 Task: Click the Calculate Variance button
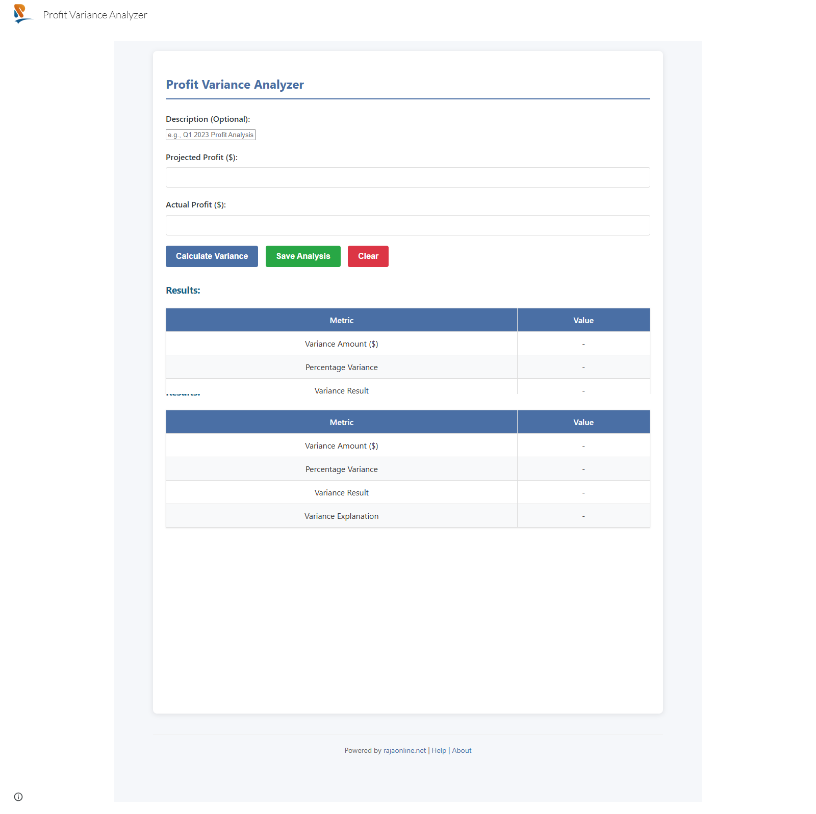point(212,256)
